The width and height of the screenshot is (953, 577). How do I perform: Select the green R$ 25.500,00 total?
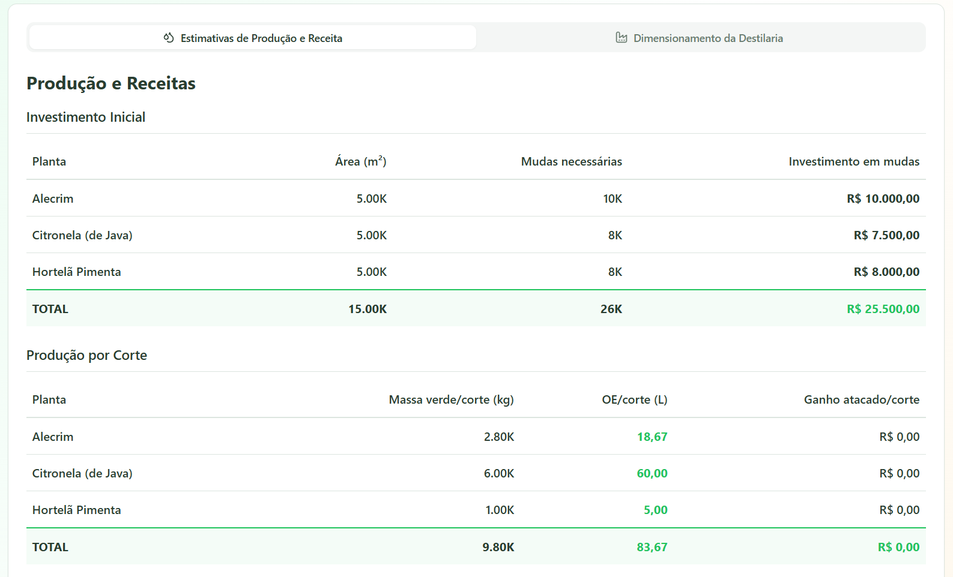pyautogui.click(x=883, y=309)
